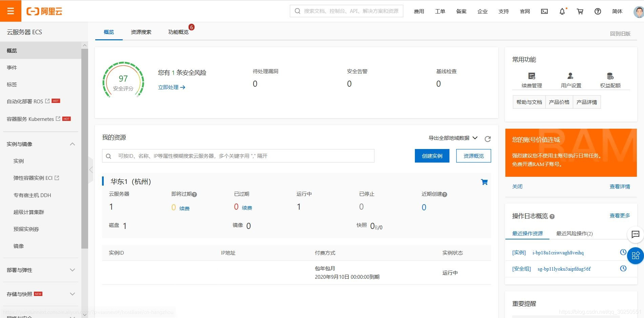
Task: Select the 最近操作资源 tab
Action: click(x=527, y=233)
